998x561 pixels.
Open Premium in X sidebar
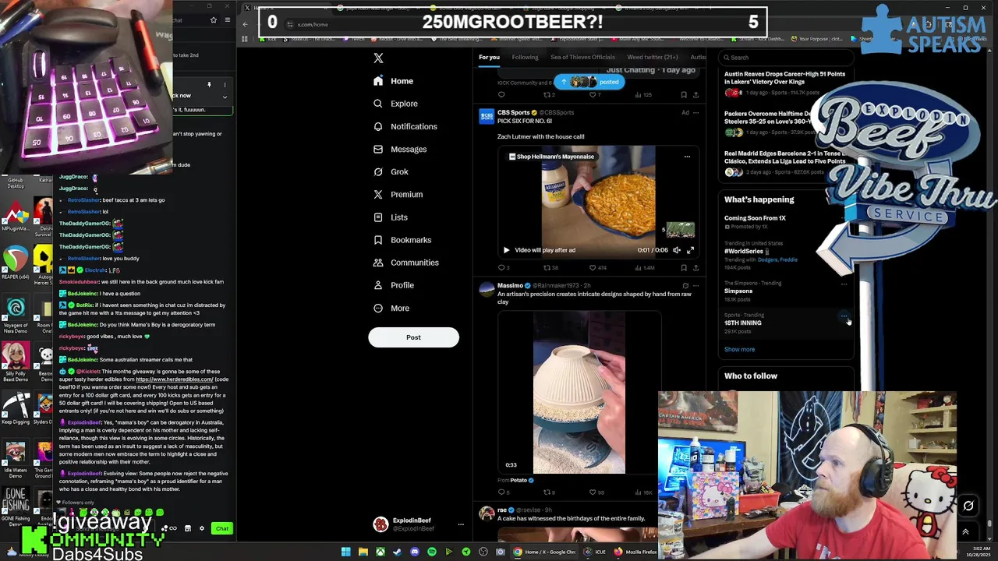click(398, 194)
